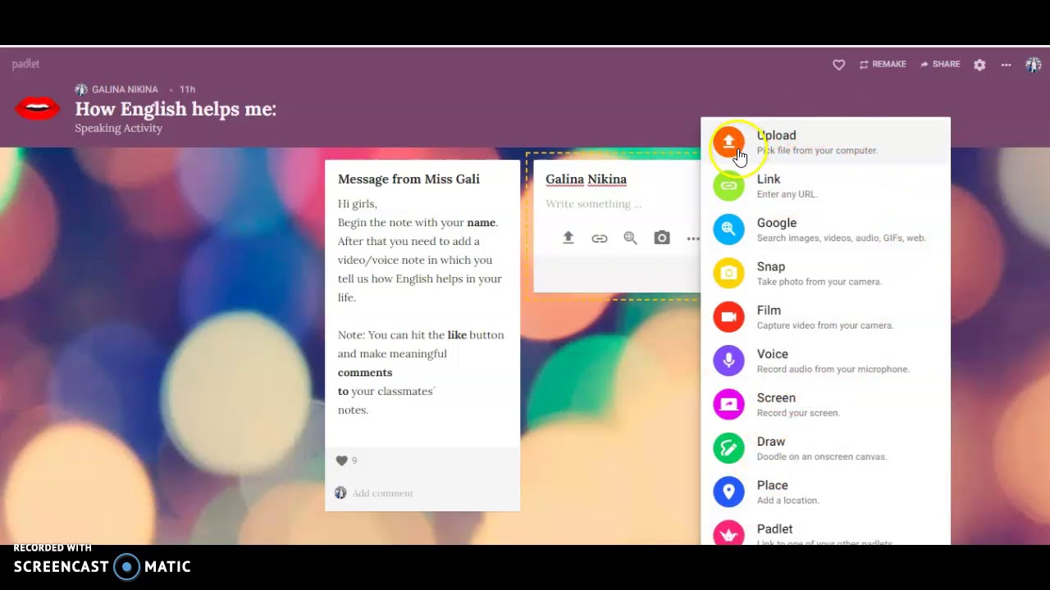This screenshot has width=1050, height=590.
Task: Select Link 'Enter any URL' option
Action: tap(825, 186)
